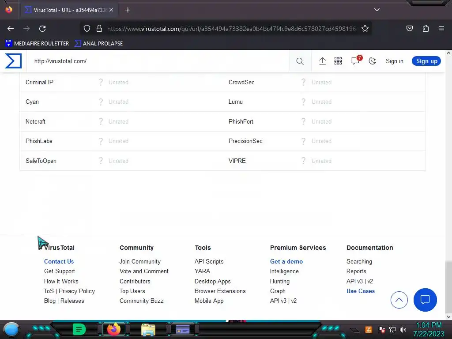Click Get a demo link
452x339 pixels.
pyautogui.click(x=286, y=261)
